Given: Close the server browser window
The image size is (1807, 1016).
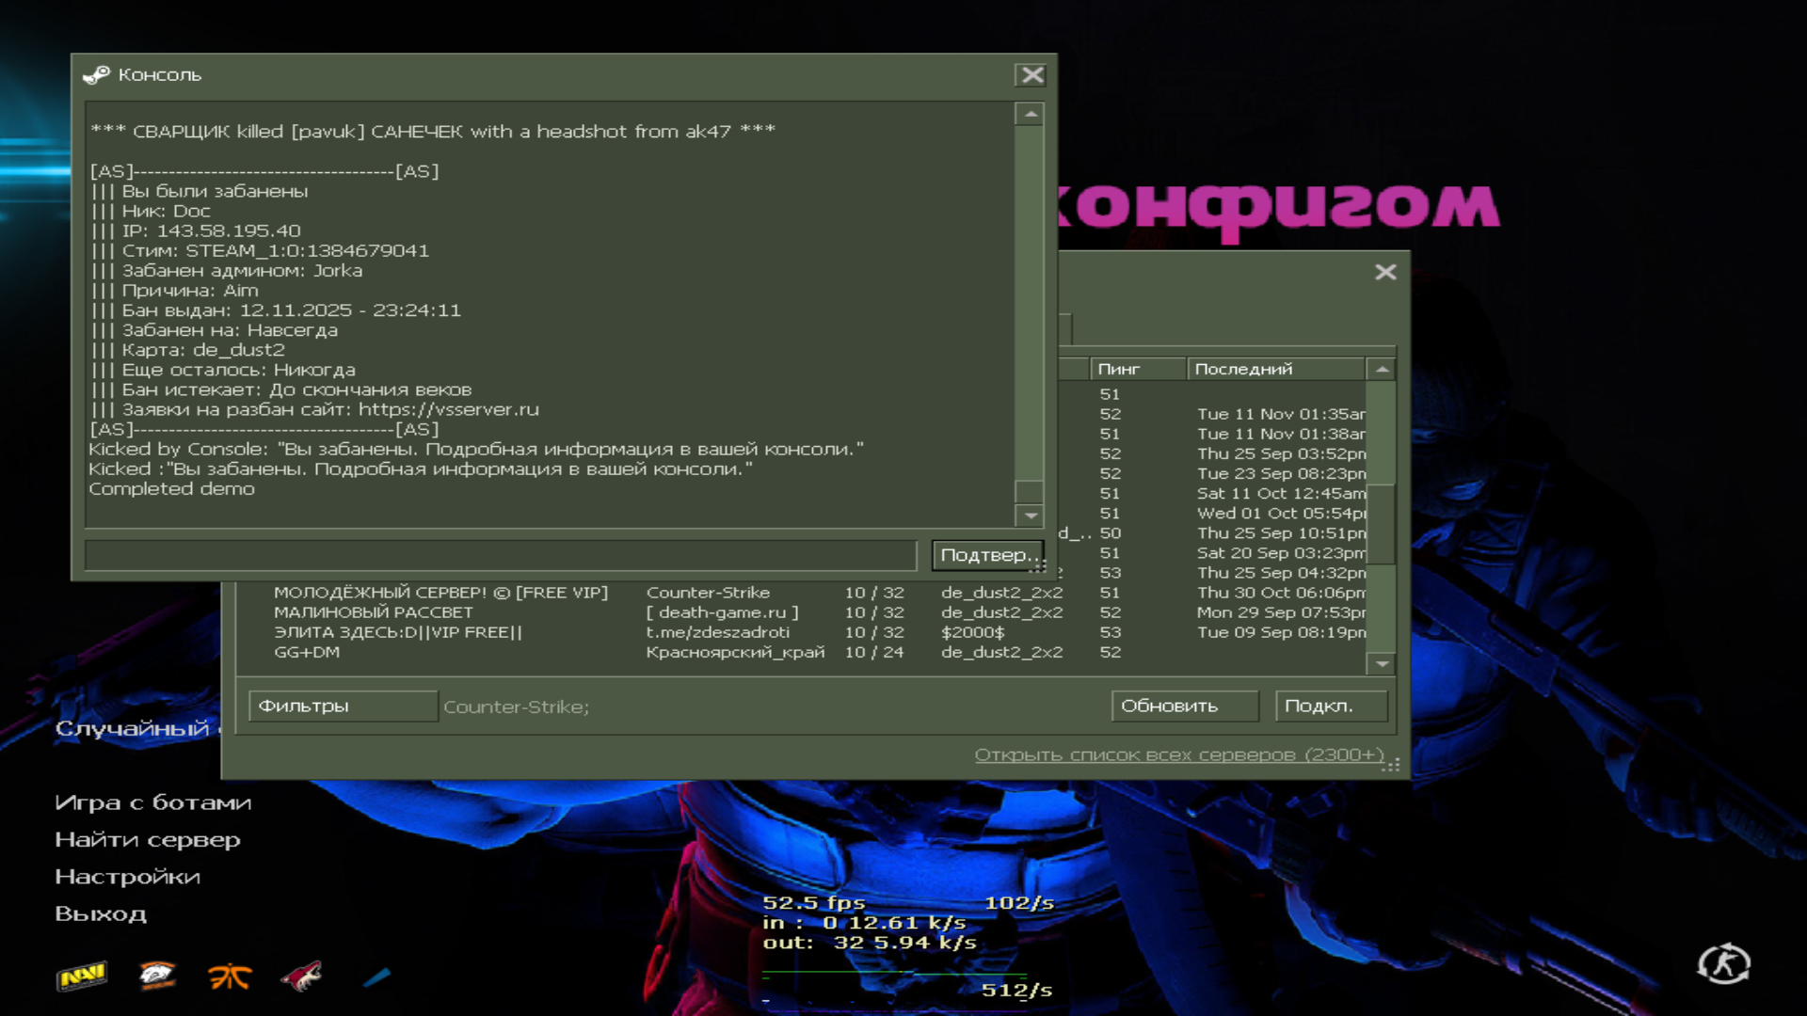Looking at the screenshot, I should tap(1385, 272).
